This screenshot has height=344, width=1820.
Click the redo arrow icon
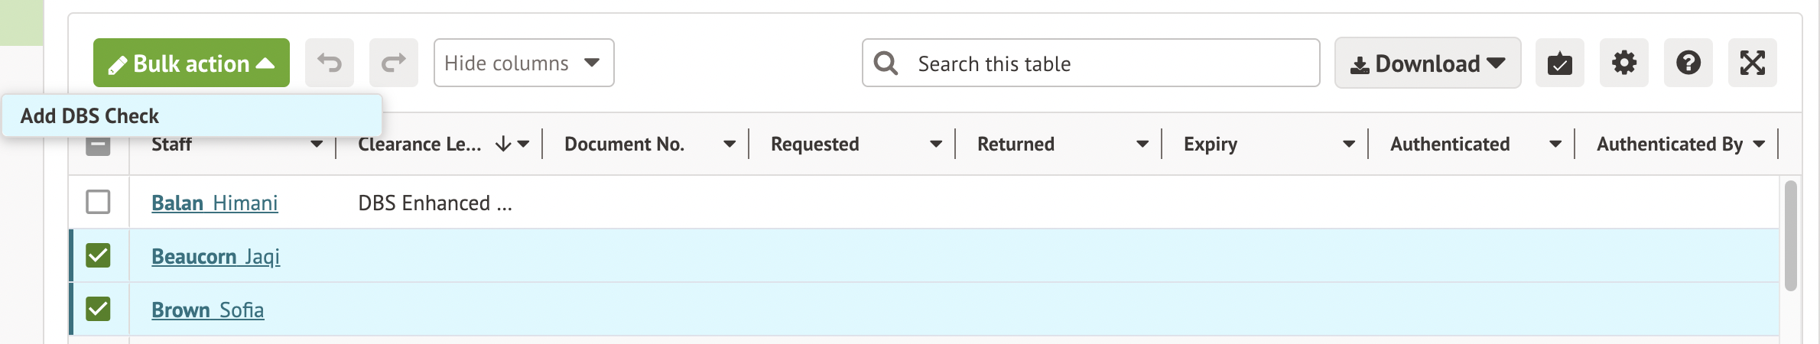point(394,63)
